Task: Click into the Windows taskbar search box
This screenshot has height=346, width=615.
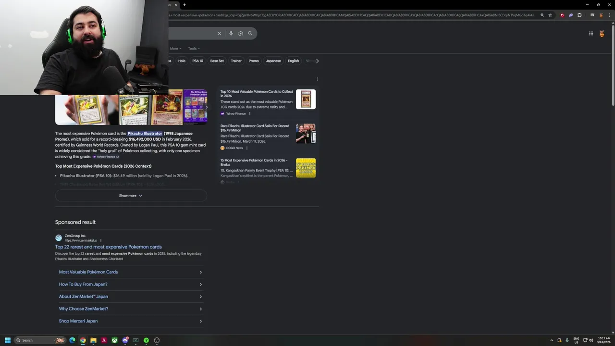Action: 39,340
